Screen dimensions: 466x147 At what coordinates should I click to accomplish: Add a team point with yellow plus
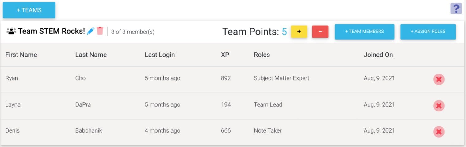[299, 32]
